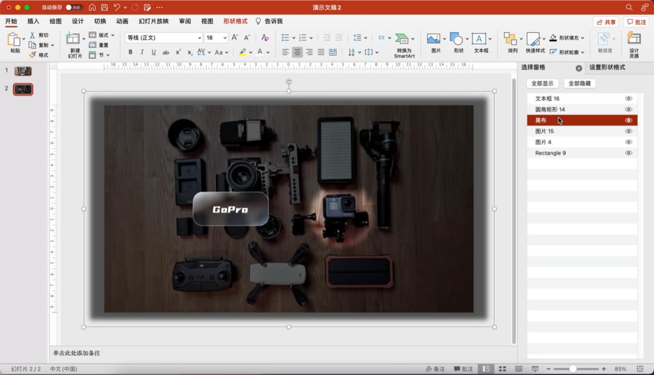Expand the font size dropdown
This screenshot has width=654, height=375.
(225, 38)
